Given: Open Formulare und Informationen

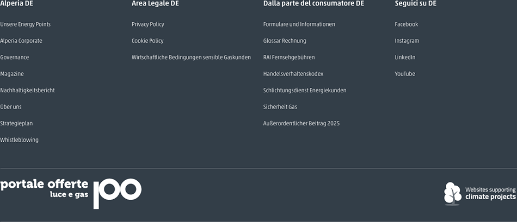Looking at the screenshot, I should (x=299, y=24).
